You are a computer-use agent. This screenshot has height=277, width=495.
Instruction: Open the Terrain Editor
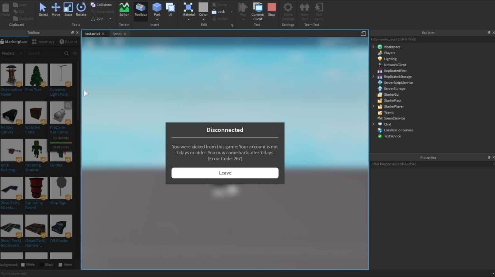coord(124,9)
